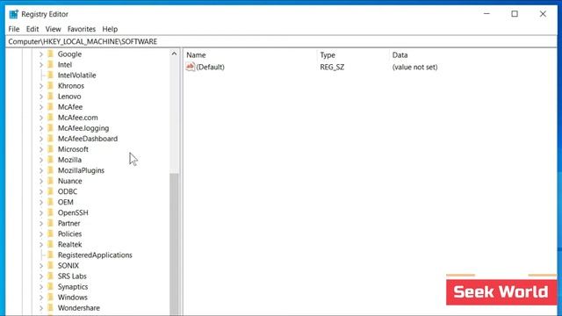562x316 pixels.
Task: Click the Realtek key folder icon
Action: pyautogui.click(x=51, y=244)
